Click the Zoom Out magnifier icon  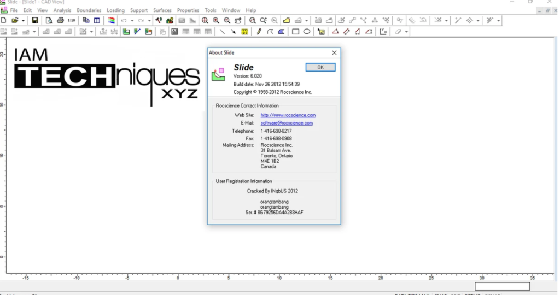click(x=227, y=20)
